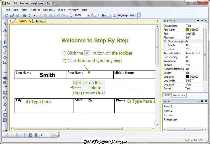Screen dimensions: 210x144
Task: Switch to the Shelf tab
Action: tap(166, 95)
